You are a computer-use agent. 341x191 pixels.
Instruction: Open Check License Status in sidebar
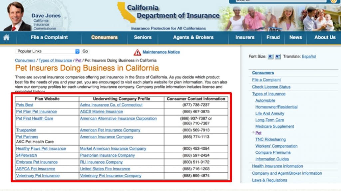(271, 87)
